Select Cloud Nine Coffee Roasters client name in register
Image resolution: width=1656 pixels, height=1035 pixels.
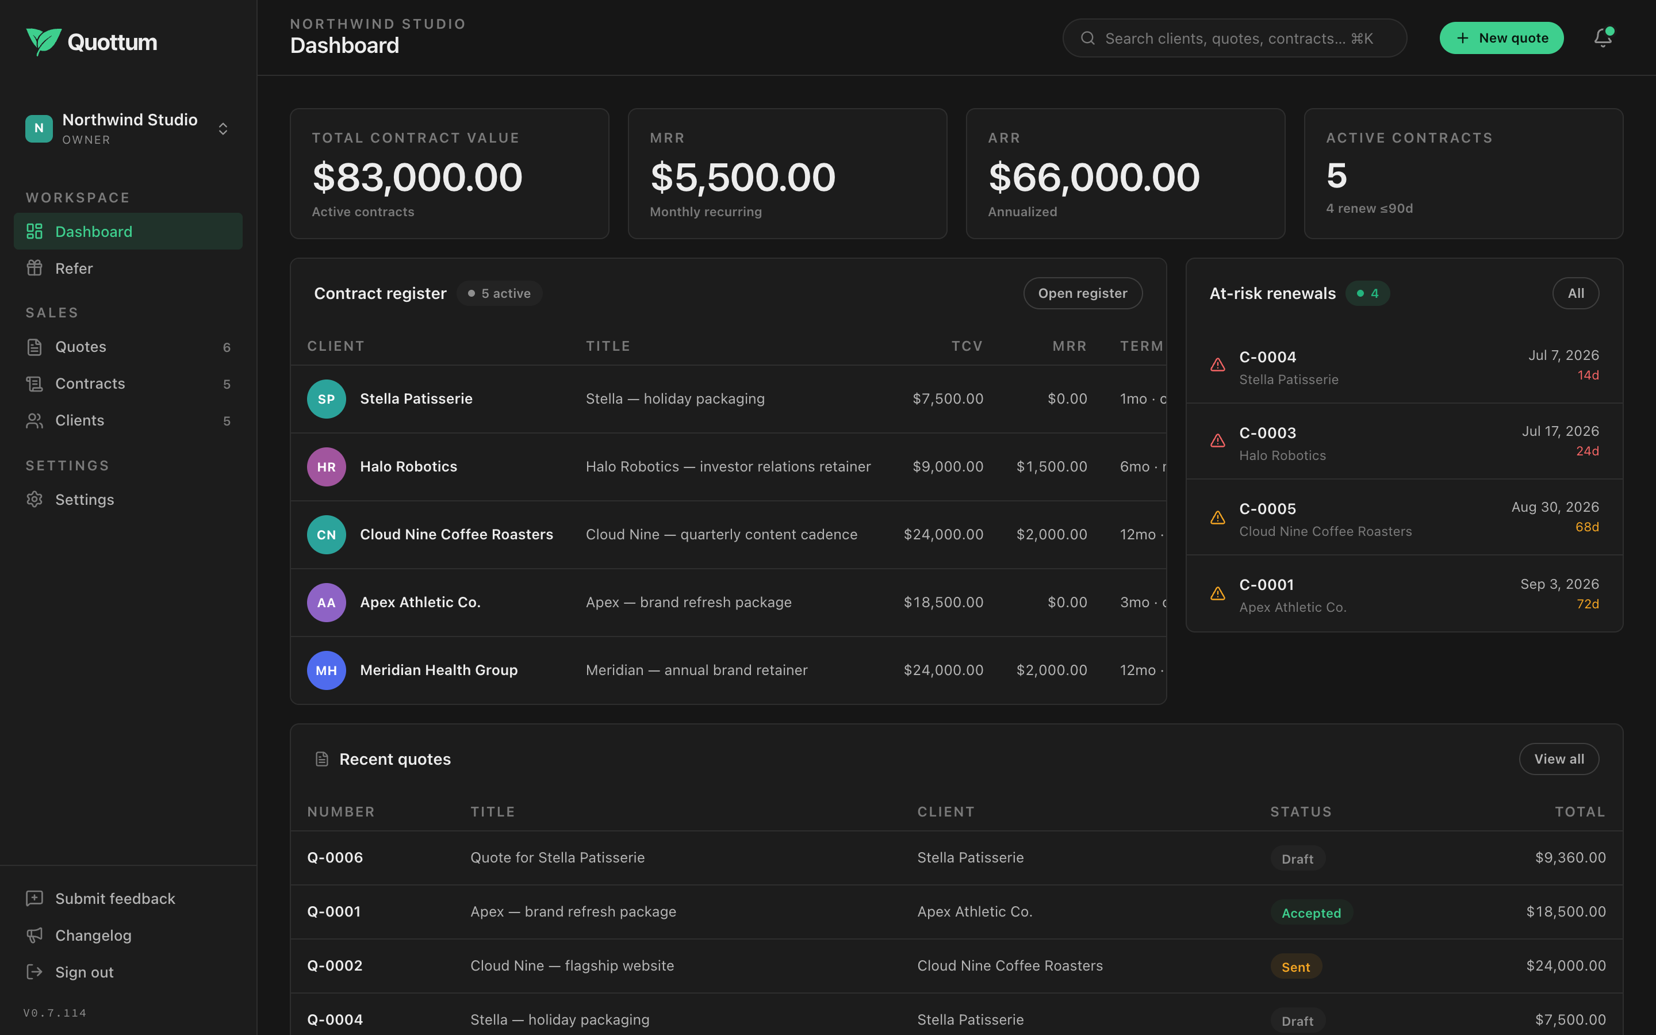coord(457,534)
